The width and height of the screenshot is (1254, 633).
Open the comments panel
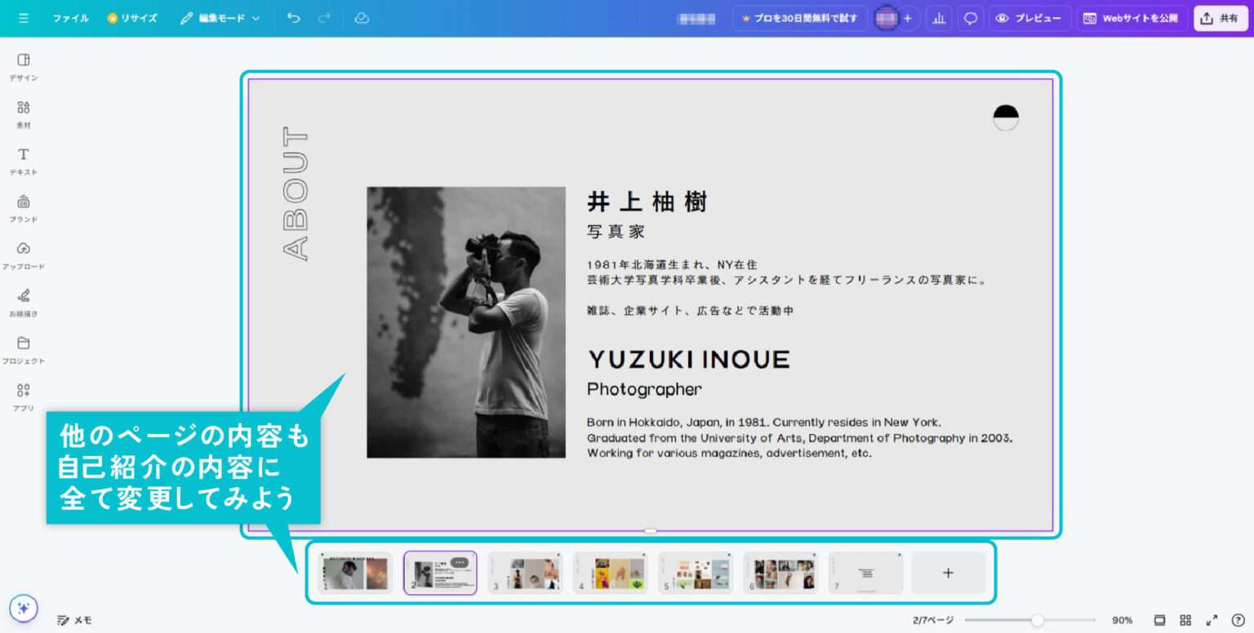click(970, 18)
